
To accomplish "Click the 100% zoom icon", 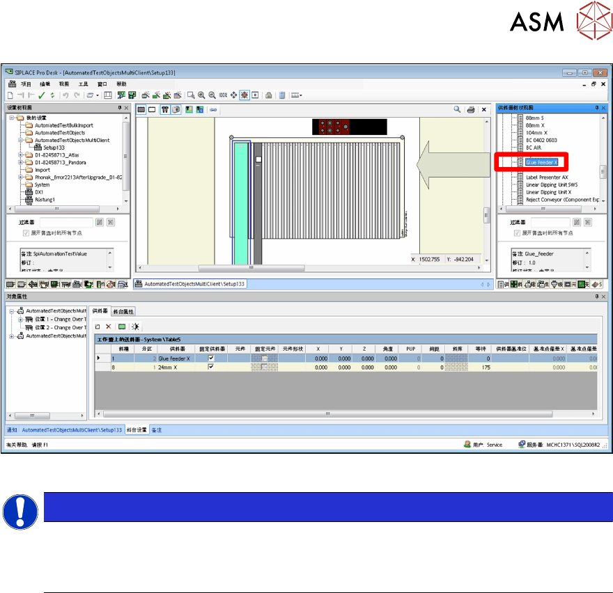I will pos(223,95).
